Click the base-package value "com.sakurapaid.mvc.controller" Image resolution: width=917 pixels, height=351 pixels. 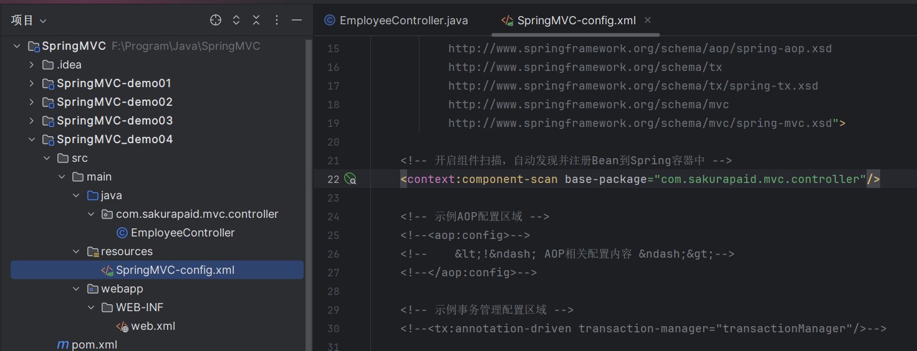760,179
